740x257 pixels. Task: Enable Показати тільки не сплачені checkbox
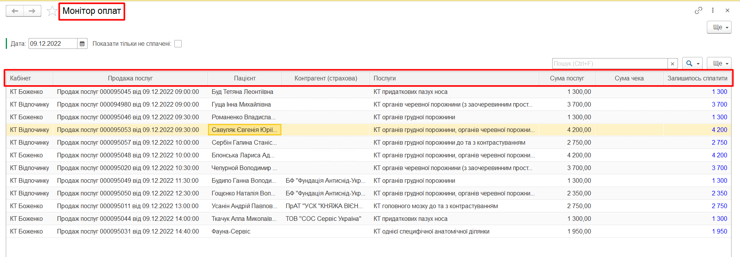(178, 44)
